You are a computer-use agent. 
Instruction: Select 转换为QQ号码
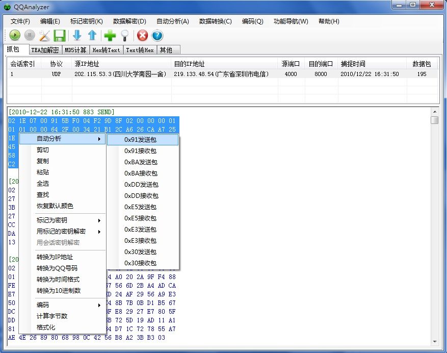[62, 268]
